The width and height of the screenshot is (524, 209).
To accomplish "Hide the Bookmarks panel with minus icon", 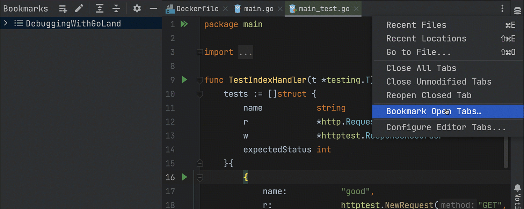I will [x=153, y=9].
